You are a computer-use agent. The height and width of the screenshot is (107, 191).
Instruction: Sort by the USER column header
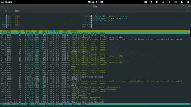(x=9, y=31)
